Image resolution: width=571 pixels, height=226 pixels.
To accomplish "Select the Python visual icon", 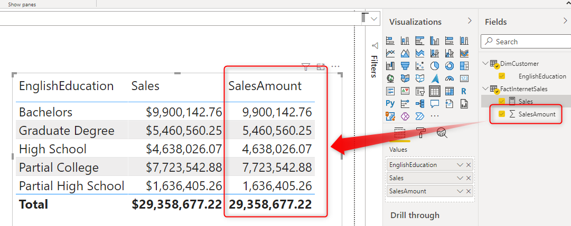I will 390,103.
